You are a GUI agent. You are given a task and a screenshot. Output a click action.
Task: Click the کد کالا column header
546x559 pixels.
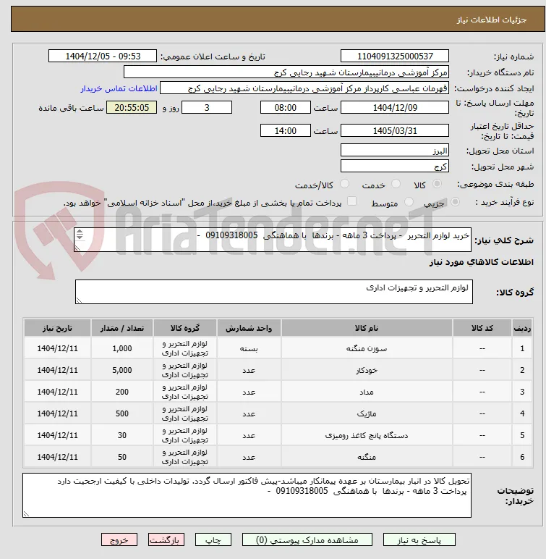(x=482, y=328)
